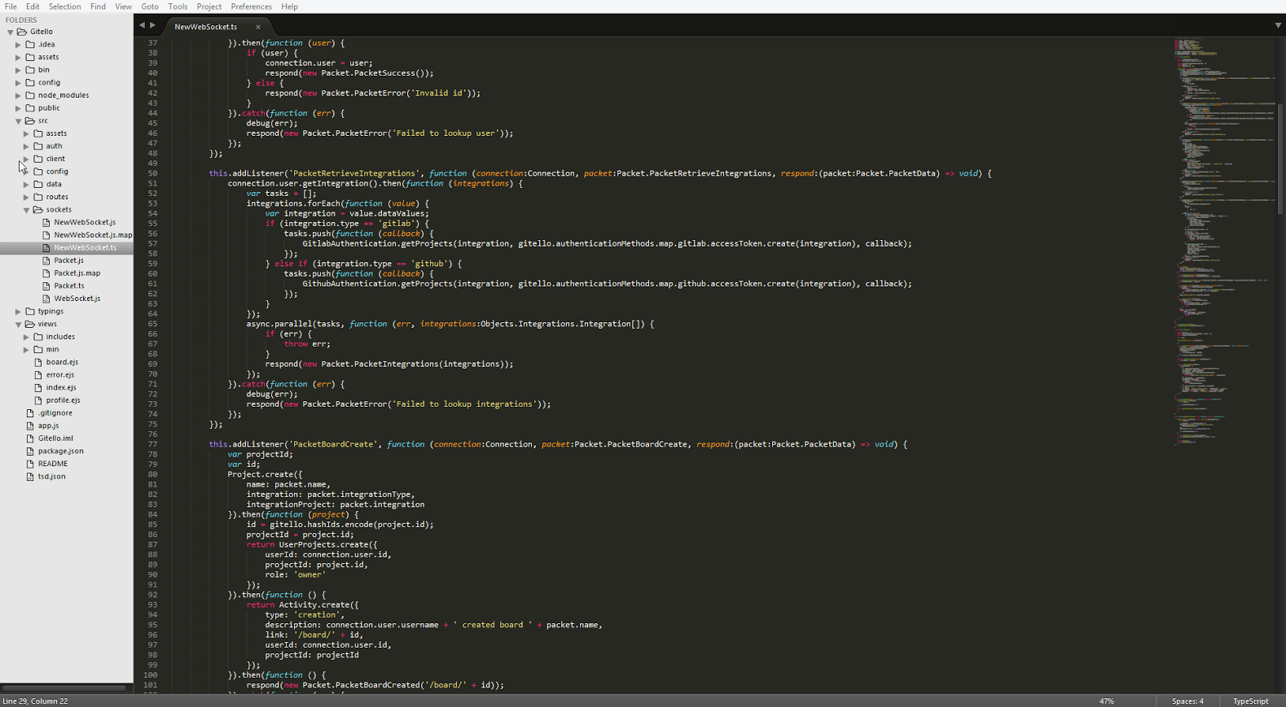Click the assets folder icon under Gitello
The height and width of the screenshot is (707, 1286).
[x=30, y=57]
